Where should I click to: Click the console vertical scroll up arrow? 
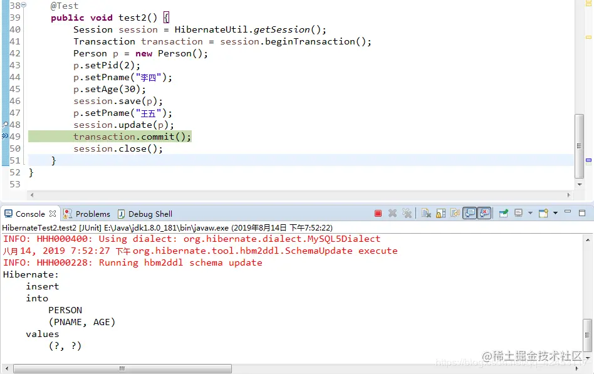(588, 240)
